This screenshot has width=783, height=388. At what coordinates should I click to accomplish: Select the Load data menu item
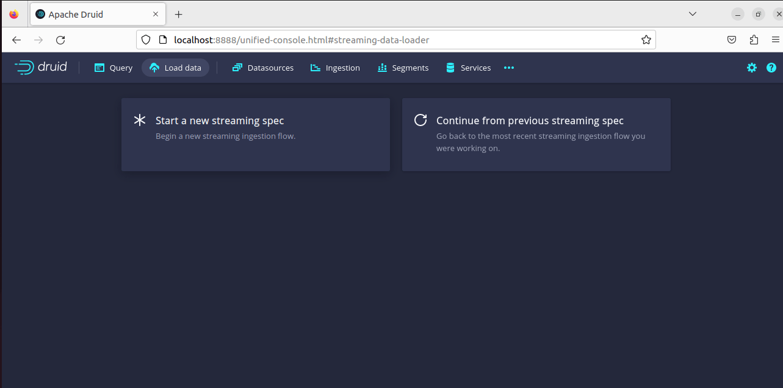181,67
